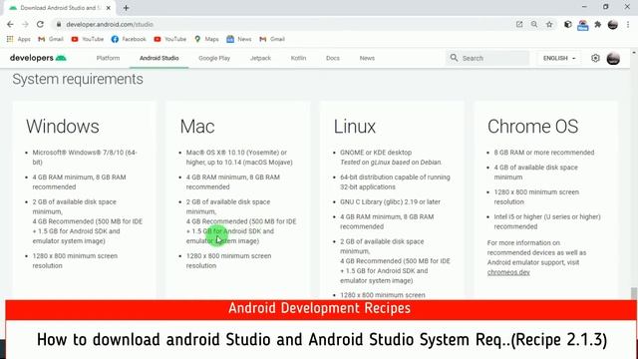
Task: Click "8 GB RAM or more recommended" text
Action: click(544, 153)
